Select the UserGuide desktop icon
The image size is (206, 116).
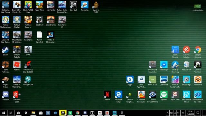pos(164,81)
